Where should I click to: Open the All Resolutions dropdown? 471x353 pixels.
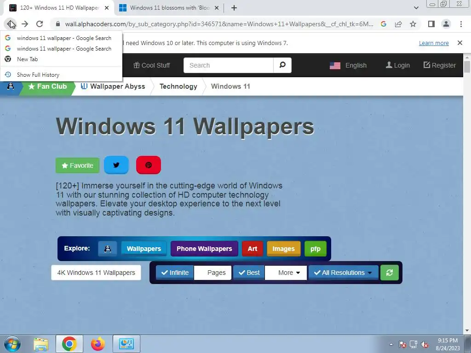(343, 273)
